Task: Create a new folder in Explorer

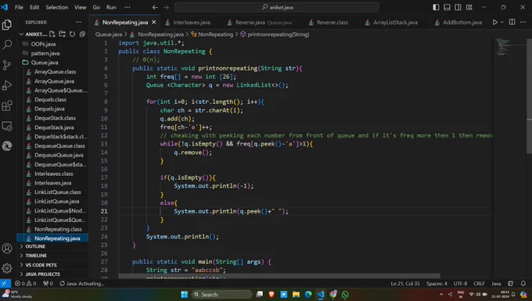Action: click(62, 34)
